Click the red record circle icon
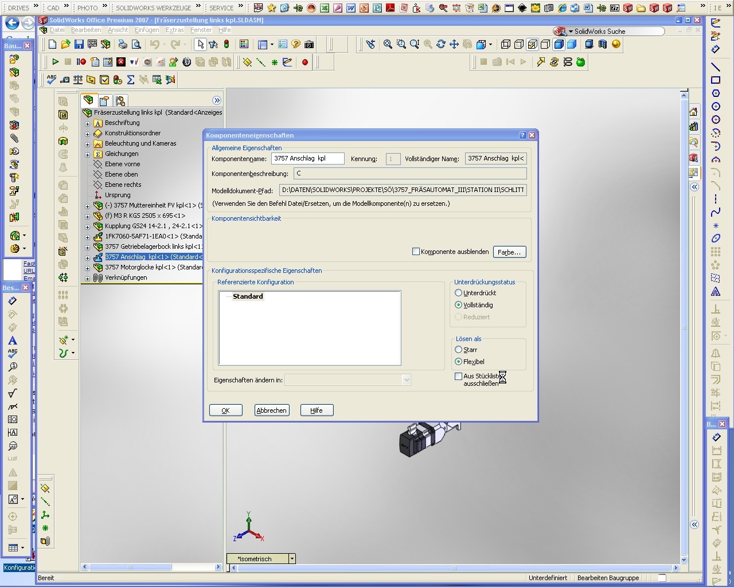Screen dimensions: 734x587 (x=305, y=62)
